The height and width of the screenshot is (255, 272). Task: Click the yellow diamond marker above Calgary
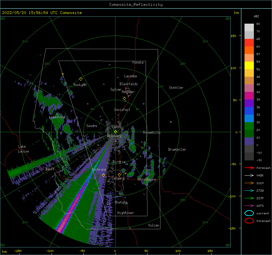pos(119,175)
